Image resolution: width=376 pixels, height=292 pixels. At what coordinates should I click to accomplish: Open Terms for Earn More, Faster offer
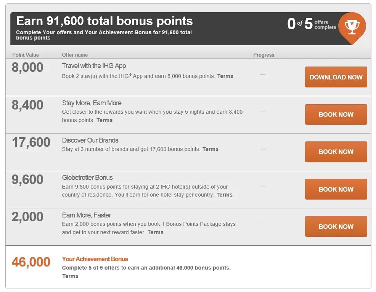[x=155, y=232]
